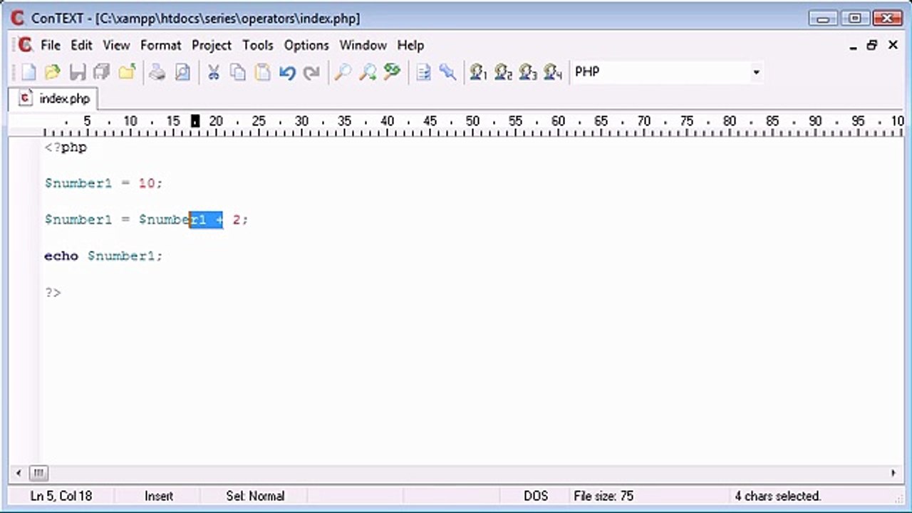Viewport: 912px width, 513px height.
Task: Click '$number1' after the echo keyword
Action: [x=121, y=256]
